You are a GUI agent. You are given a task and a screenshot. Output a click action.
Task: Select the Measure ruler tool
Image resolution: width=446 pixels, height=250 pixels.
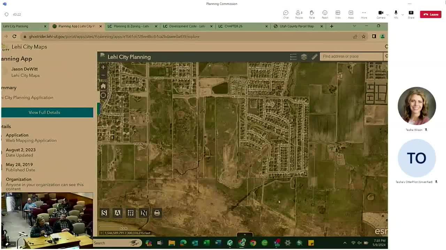pyautogui.click(x=314, y=57)
